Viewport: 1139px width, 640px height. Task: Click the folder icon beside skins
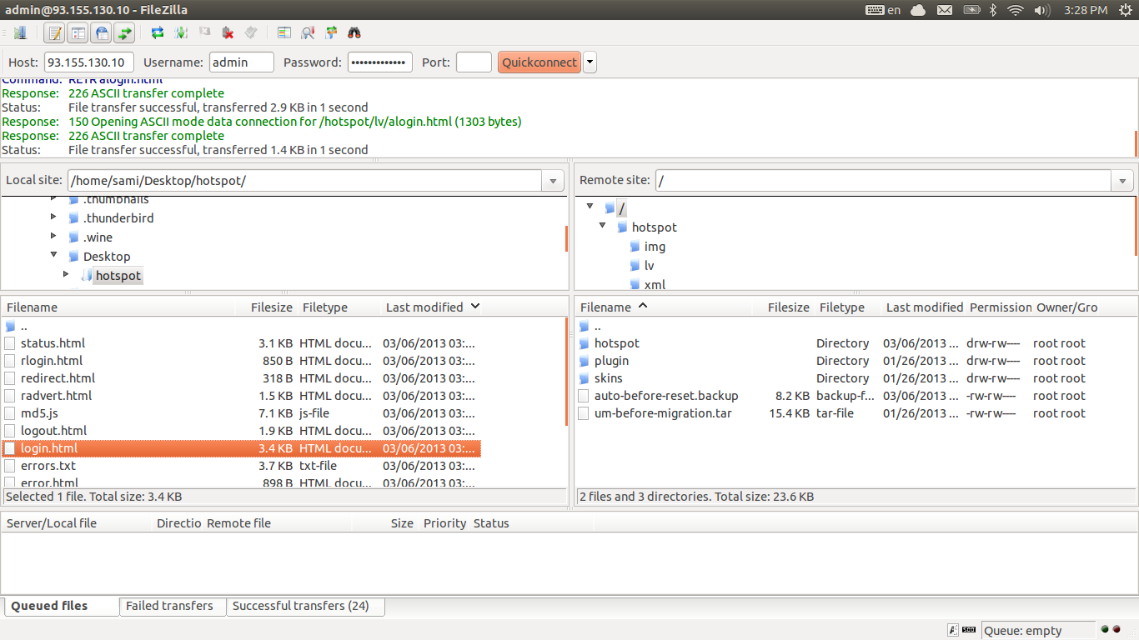point(584,378)
